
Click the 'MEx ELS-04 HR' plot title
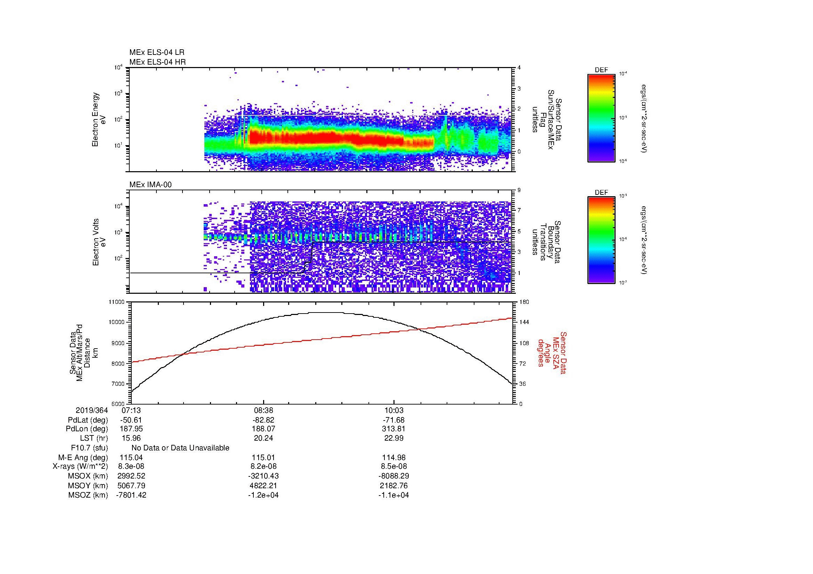pyautogui.click(x=157, y=62)
